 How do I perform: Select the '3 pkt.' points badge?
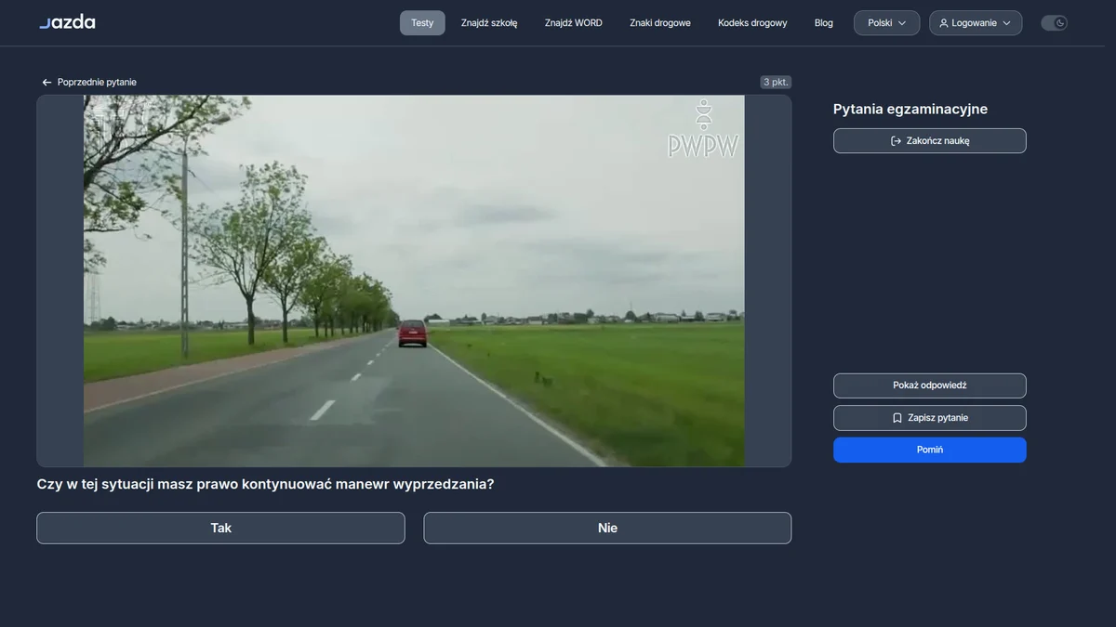(776, 83)
